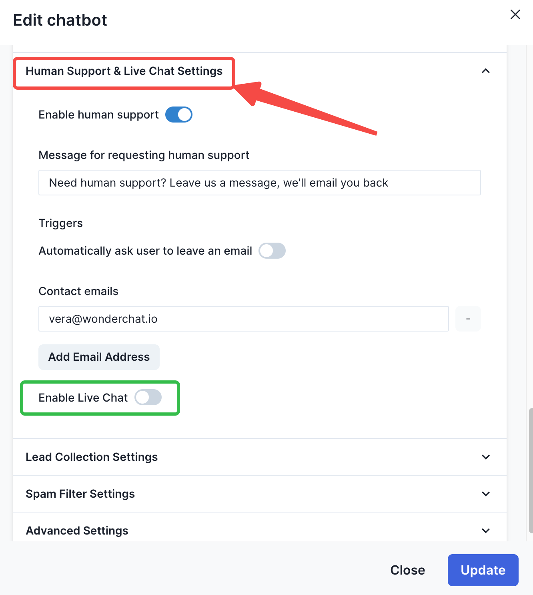Click the contact email input field
The image size is (533, 595).
pyautogui.click(x=243, y=319)
